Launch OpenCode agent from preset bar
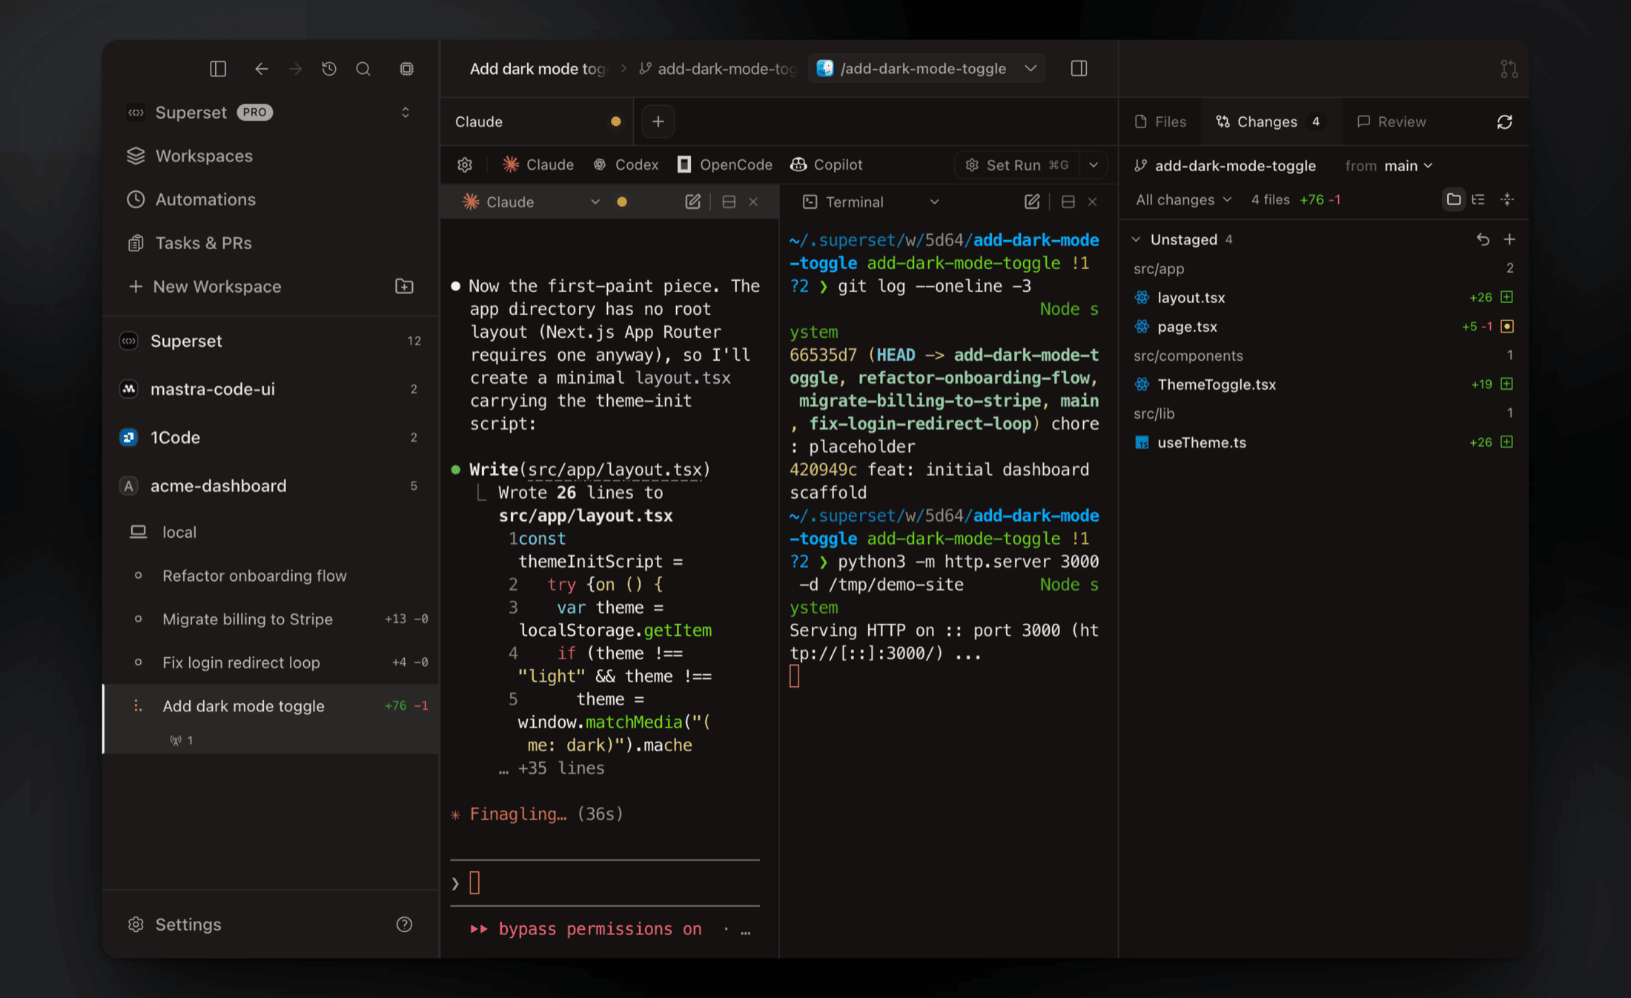The height and width of the screenshot is (998, 1631). pyautogui.click(x=725, y=164)
